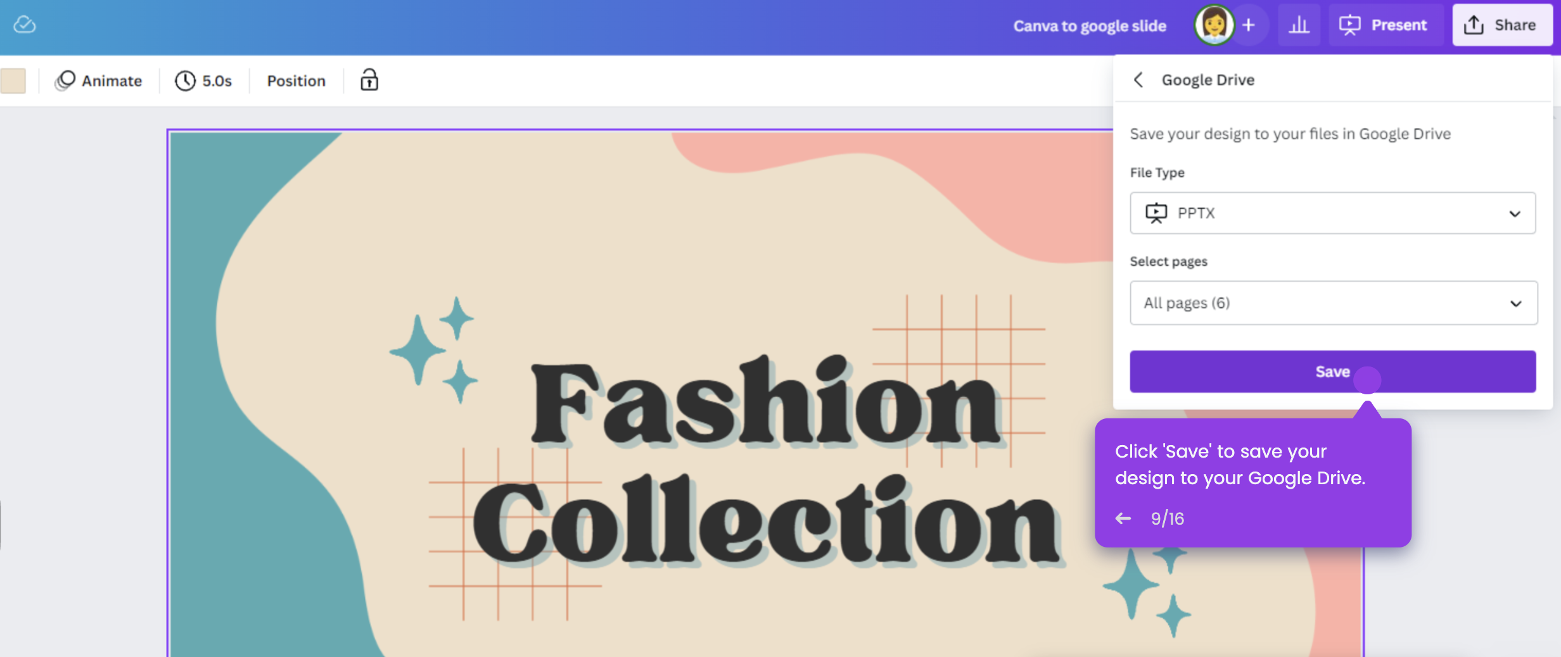Toggle the lock icon in toolbar
The image size is (1561, 657).
[x=369, y=80]
